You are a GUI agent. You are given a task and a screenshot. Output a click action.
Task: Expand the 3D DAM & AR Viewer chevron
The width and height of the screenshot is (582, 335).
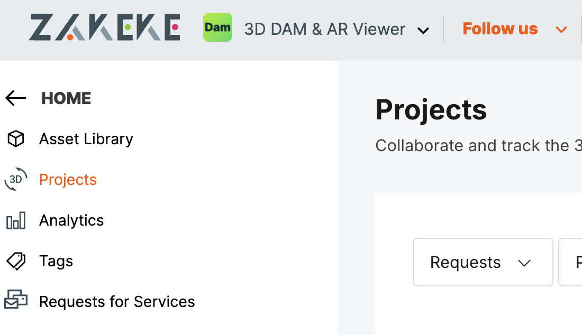[x=423, y=31]
